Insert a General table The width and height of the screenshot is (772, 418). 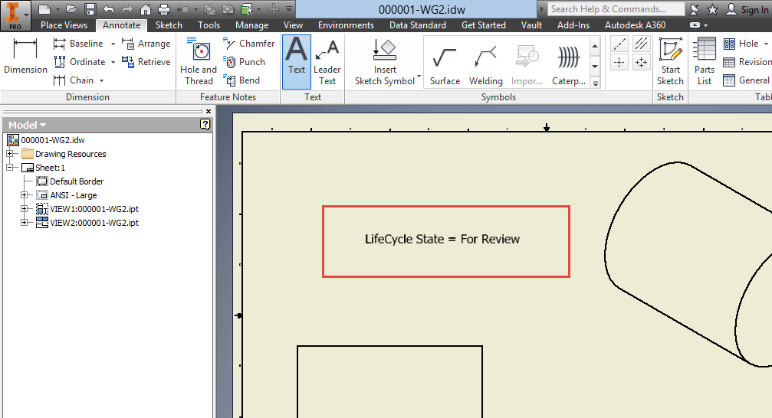(x=747, y=80)
